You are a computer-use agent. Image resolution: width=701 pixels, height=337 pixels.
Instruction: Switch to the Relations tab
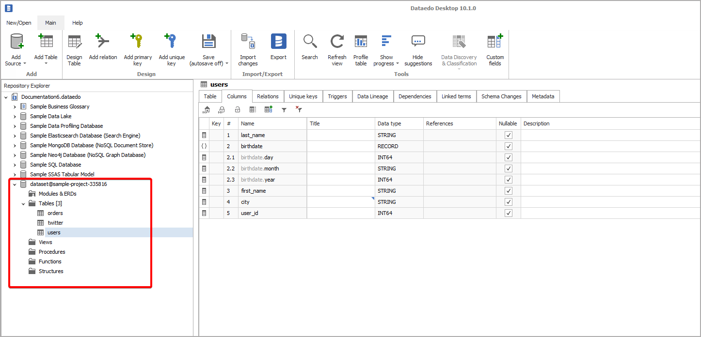268,96
